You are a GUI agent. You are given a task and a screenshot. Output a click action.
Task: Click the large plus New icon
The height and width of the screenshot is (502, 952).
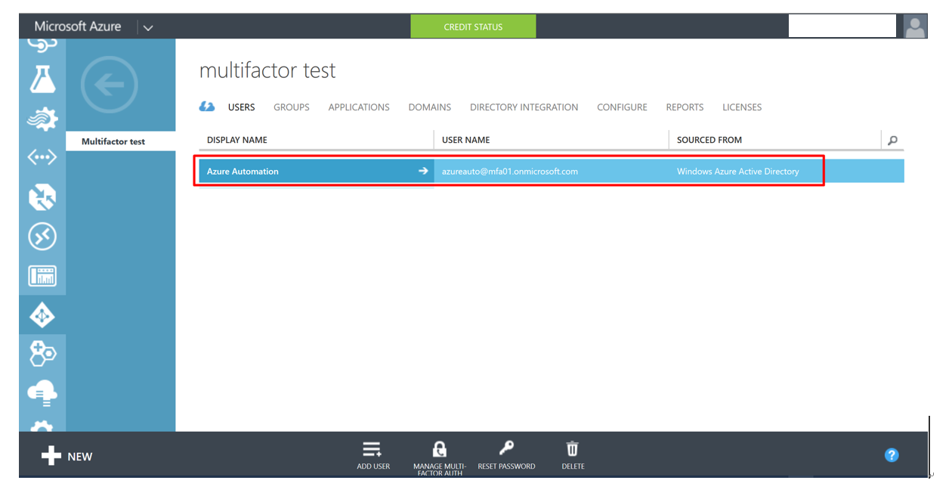[51, 456]
